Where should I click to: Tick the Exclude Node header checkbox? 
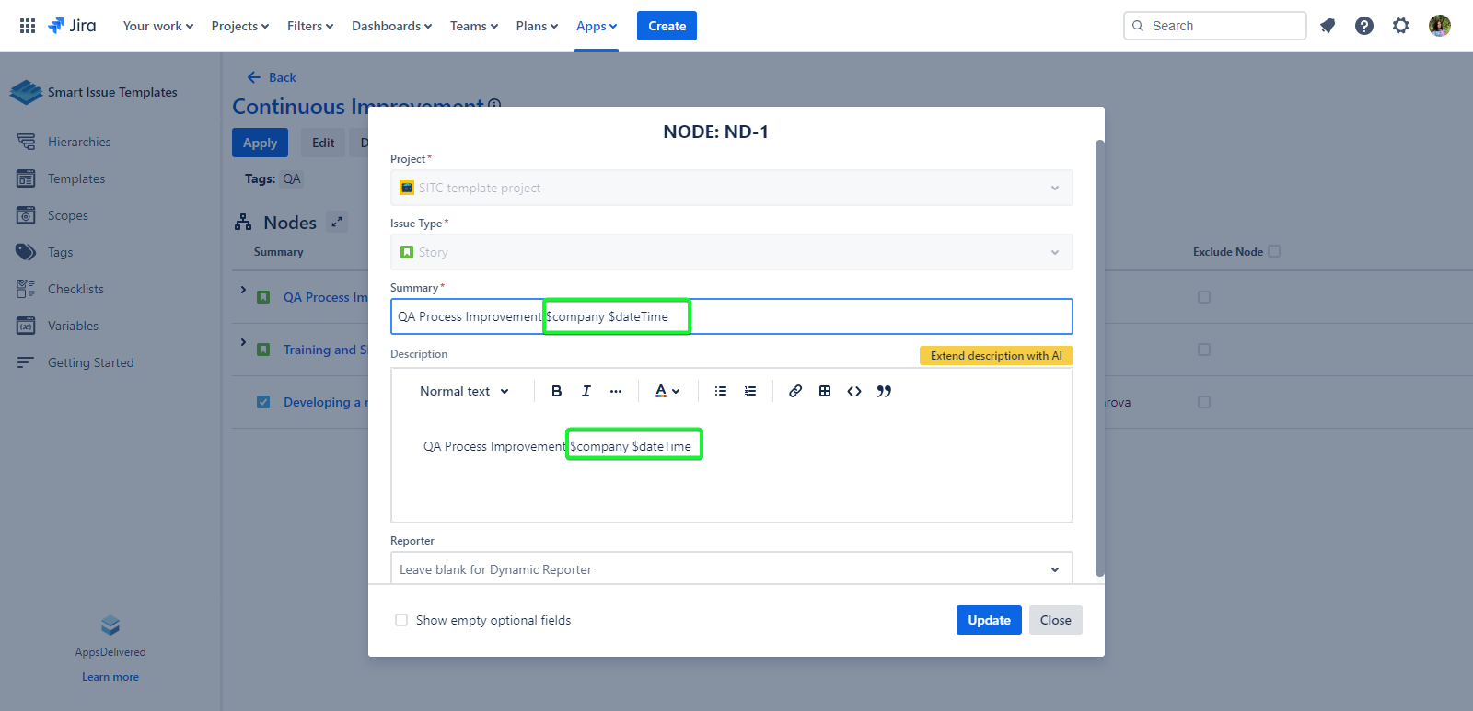pyautogui.click(x=1274, y=251)
